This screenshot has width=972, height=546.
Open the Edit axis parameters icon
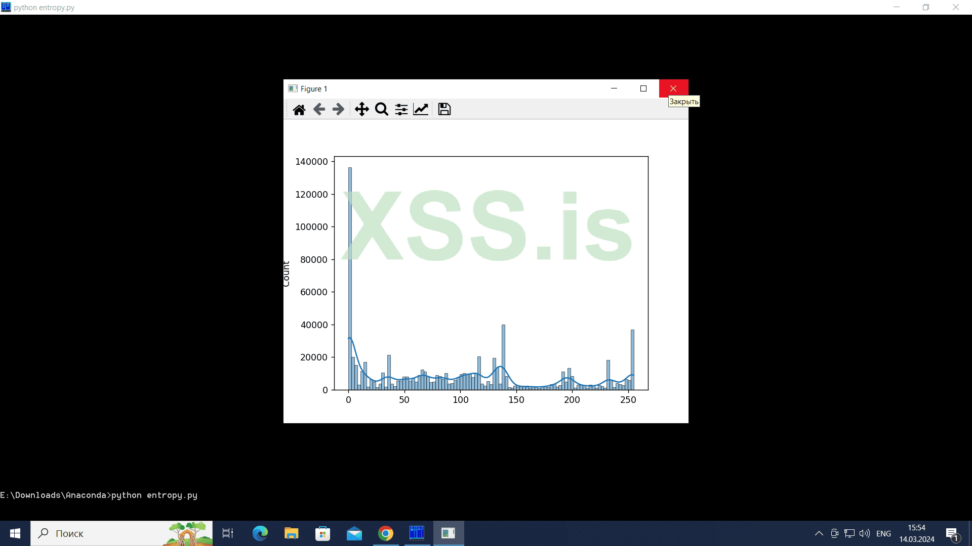(x=421, y=109)
